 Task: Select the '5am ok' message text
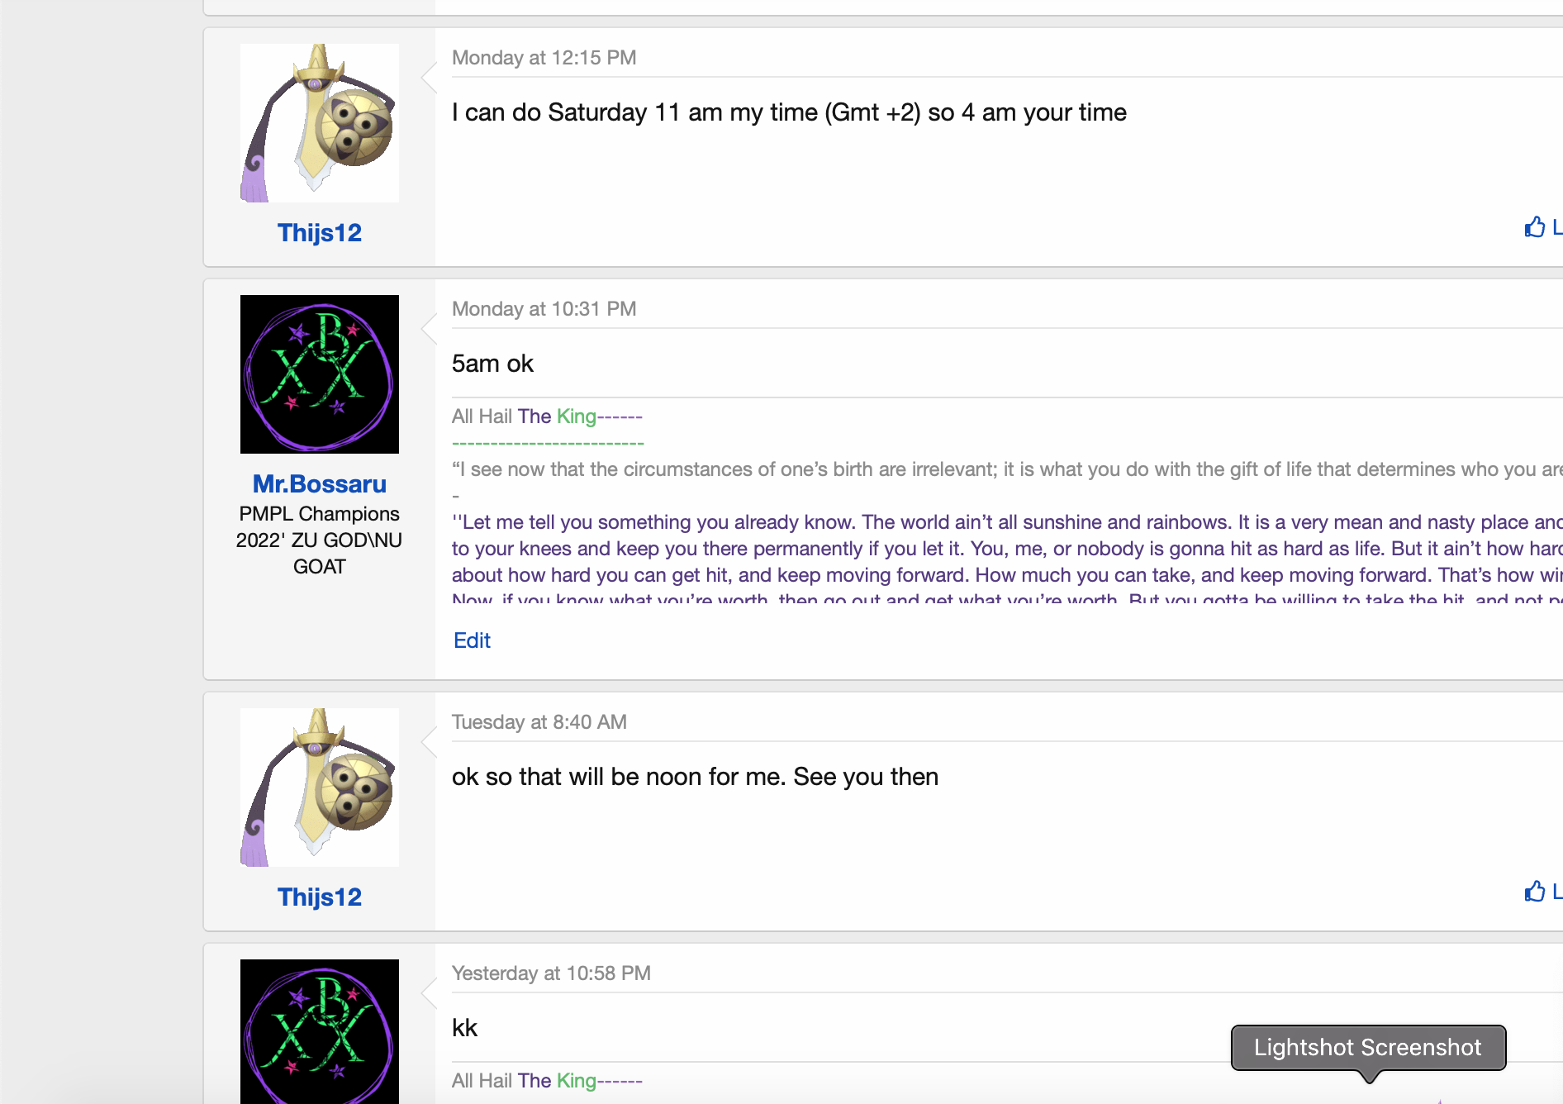tap(492, 364)
